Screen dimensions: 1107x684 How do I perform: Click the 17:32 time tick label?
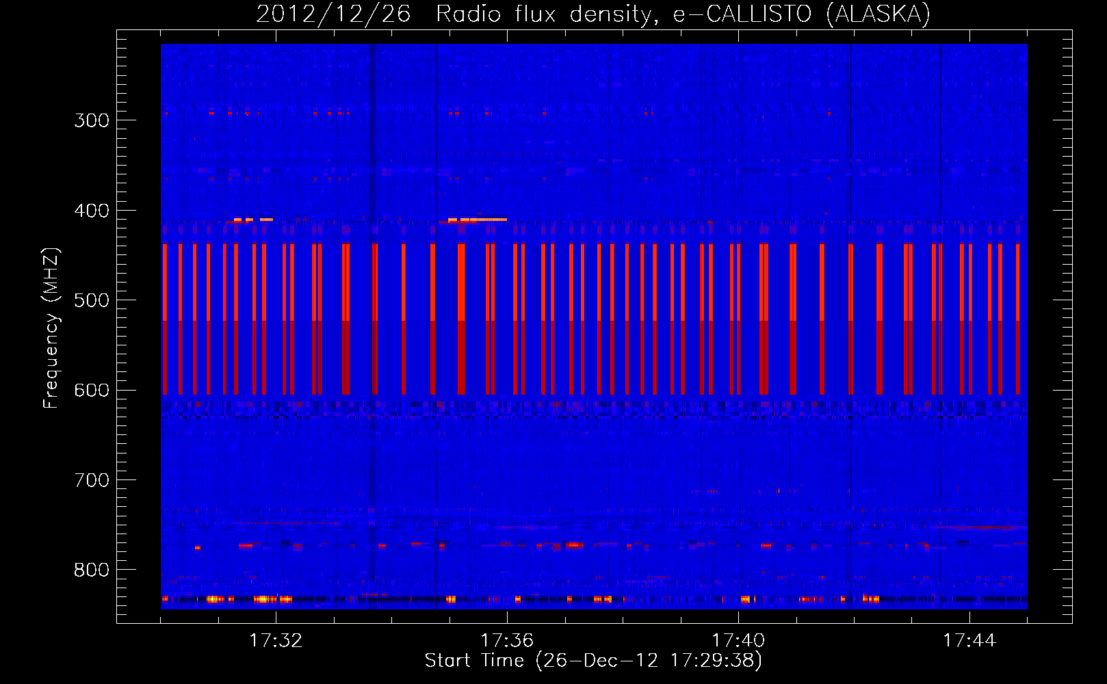tap(276, 640)
